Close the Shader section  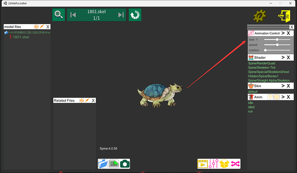288,57
